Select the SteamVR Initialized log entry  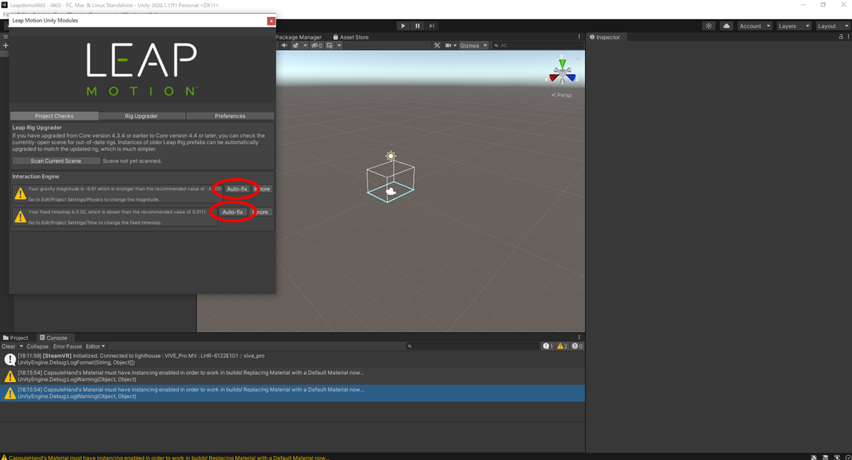tap(292, 359)
